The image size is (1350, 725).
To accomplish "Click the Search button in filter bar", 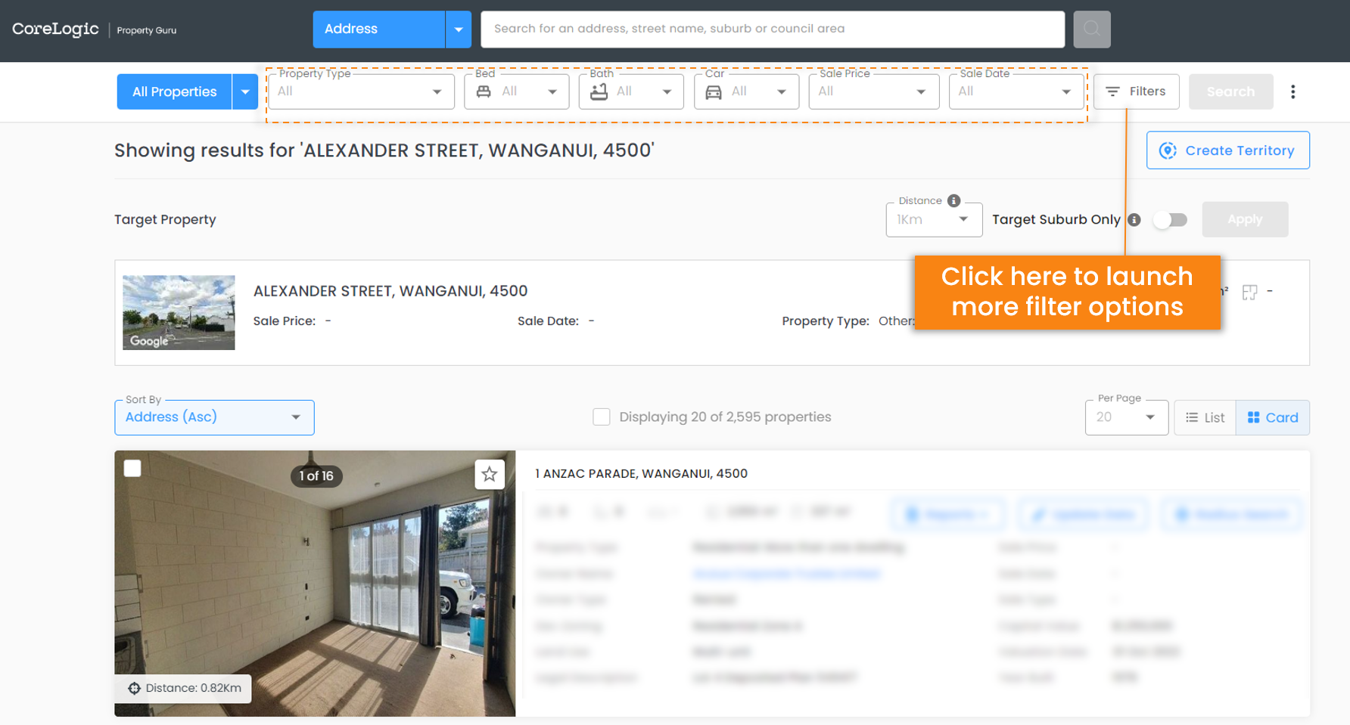I will tap(1230, 91).
